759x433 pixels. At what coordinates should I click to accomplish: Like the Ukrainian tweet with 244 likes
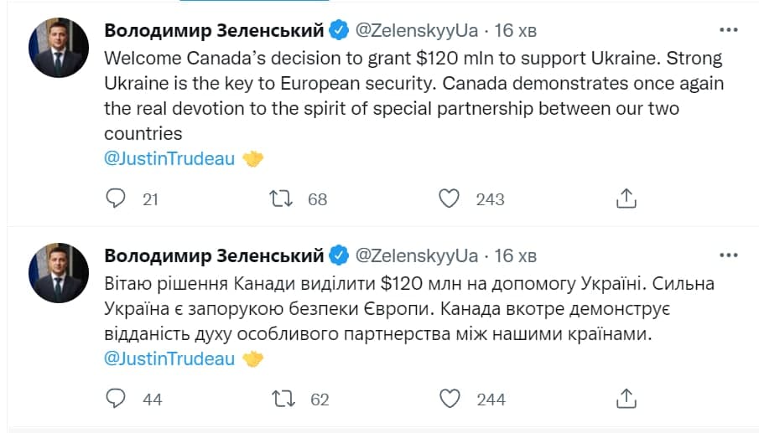point(450,399)
